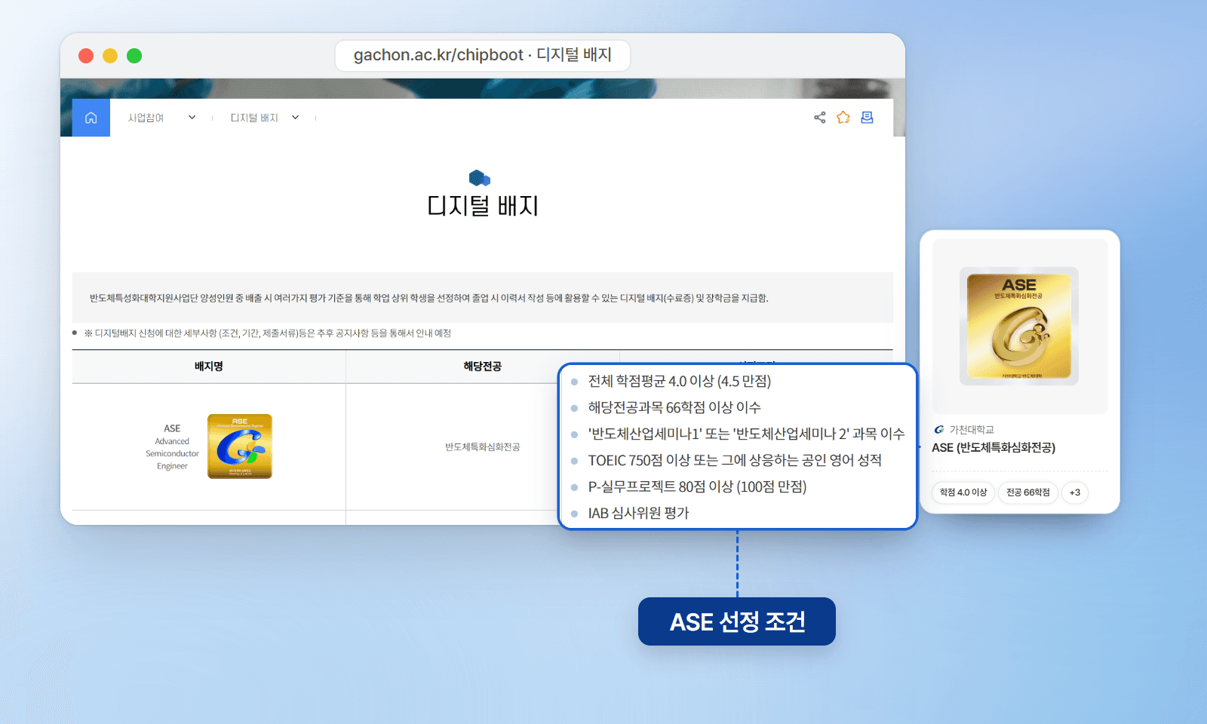Screen dimensions: 1207x724
Task: Click the blue home icon
Action: click(x=91, y=118)
